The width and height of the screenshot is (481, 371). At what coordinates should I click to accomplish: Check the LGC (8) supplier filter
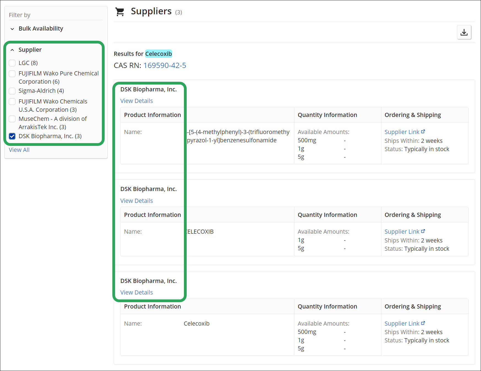[x=12, y=63]
